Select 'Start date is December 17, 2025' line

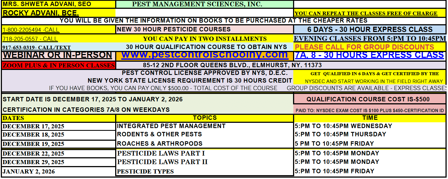tap(93, 99)
